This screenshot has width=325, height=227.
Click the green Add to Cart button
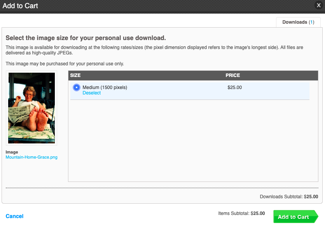[x=295, y=217]
